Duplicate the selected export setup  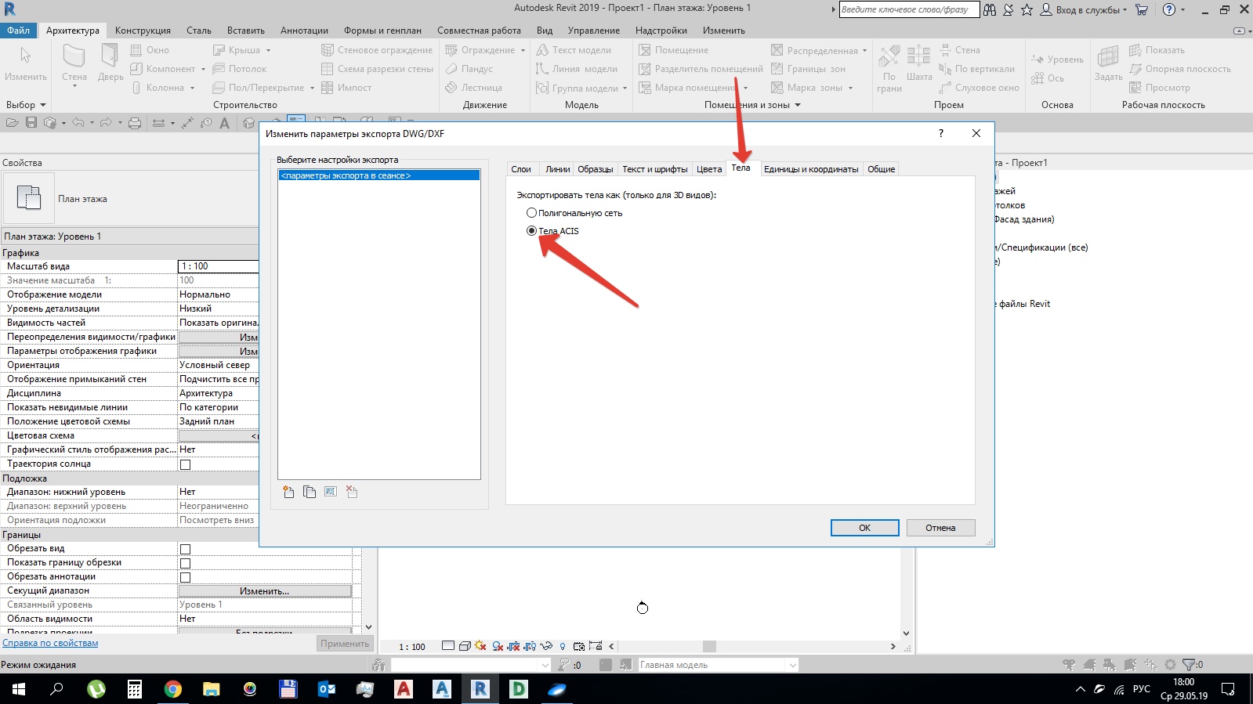click(x=310, y=492)
